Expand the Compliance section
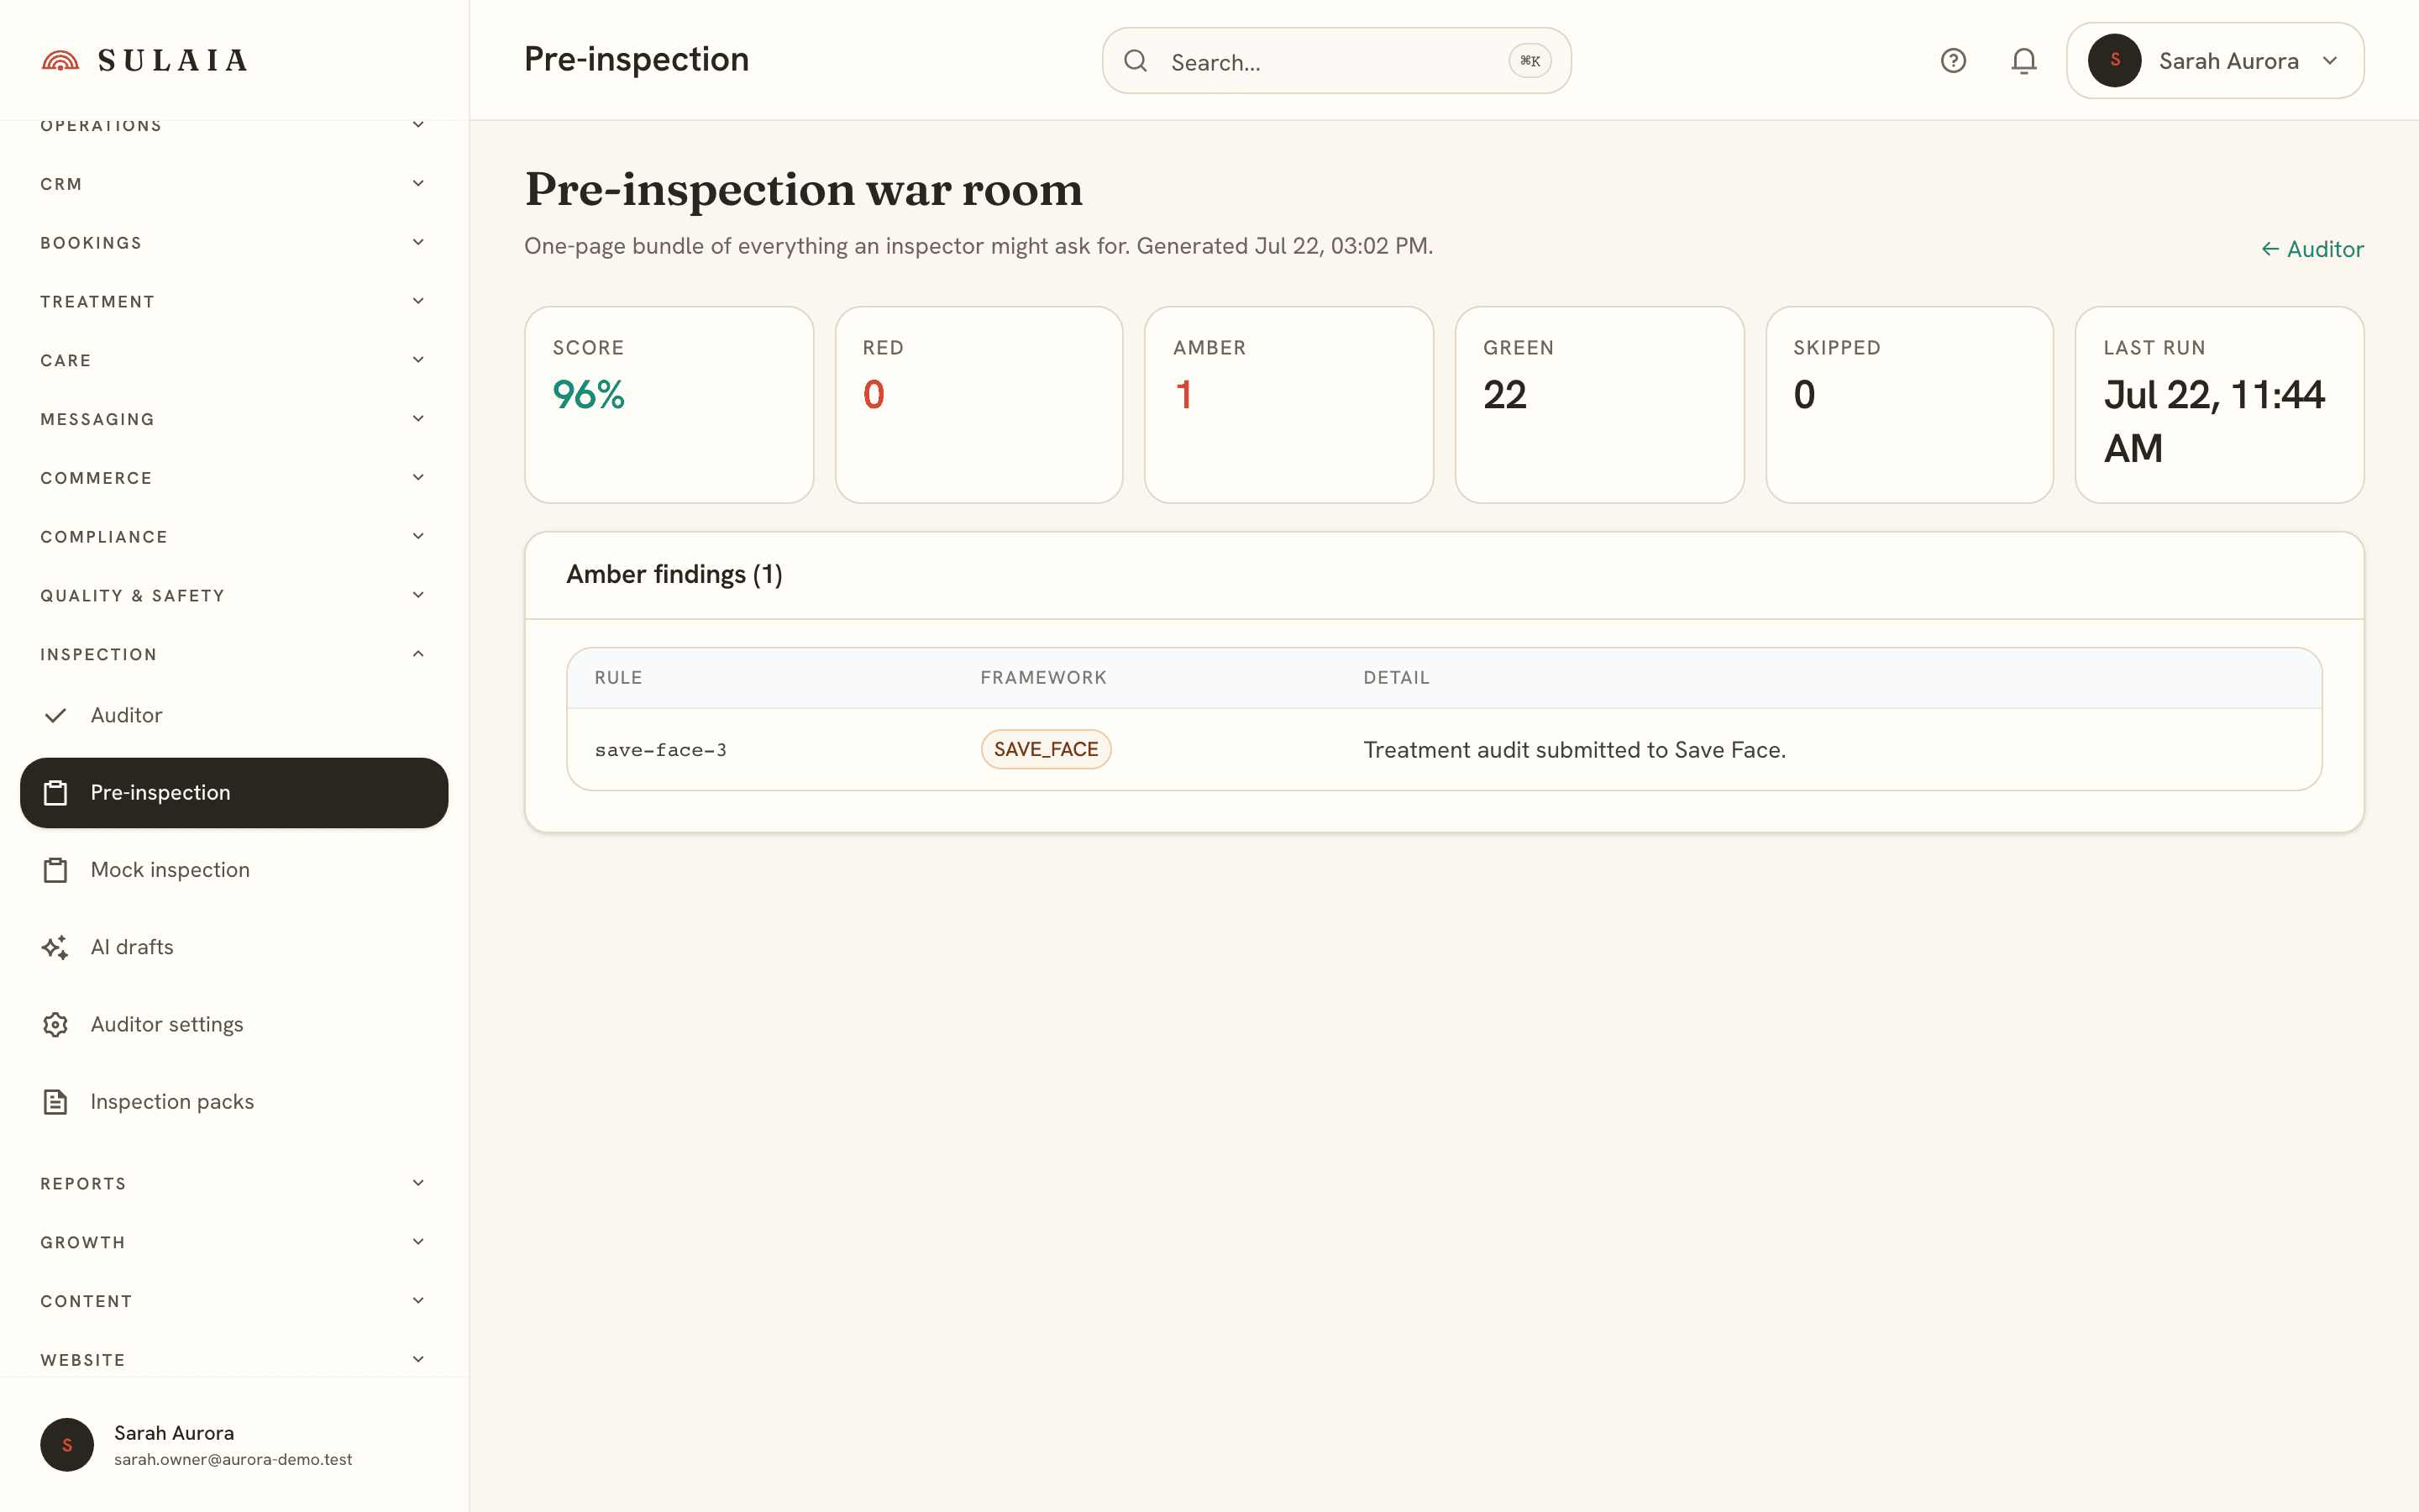2419x1512 pixels. coord(234,537)
